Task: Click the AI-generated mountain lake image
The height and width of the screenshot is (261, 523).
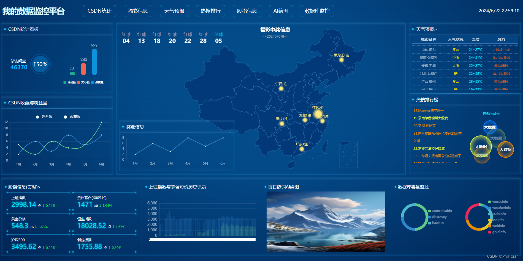Action: tap(326, 222)
